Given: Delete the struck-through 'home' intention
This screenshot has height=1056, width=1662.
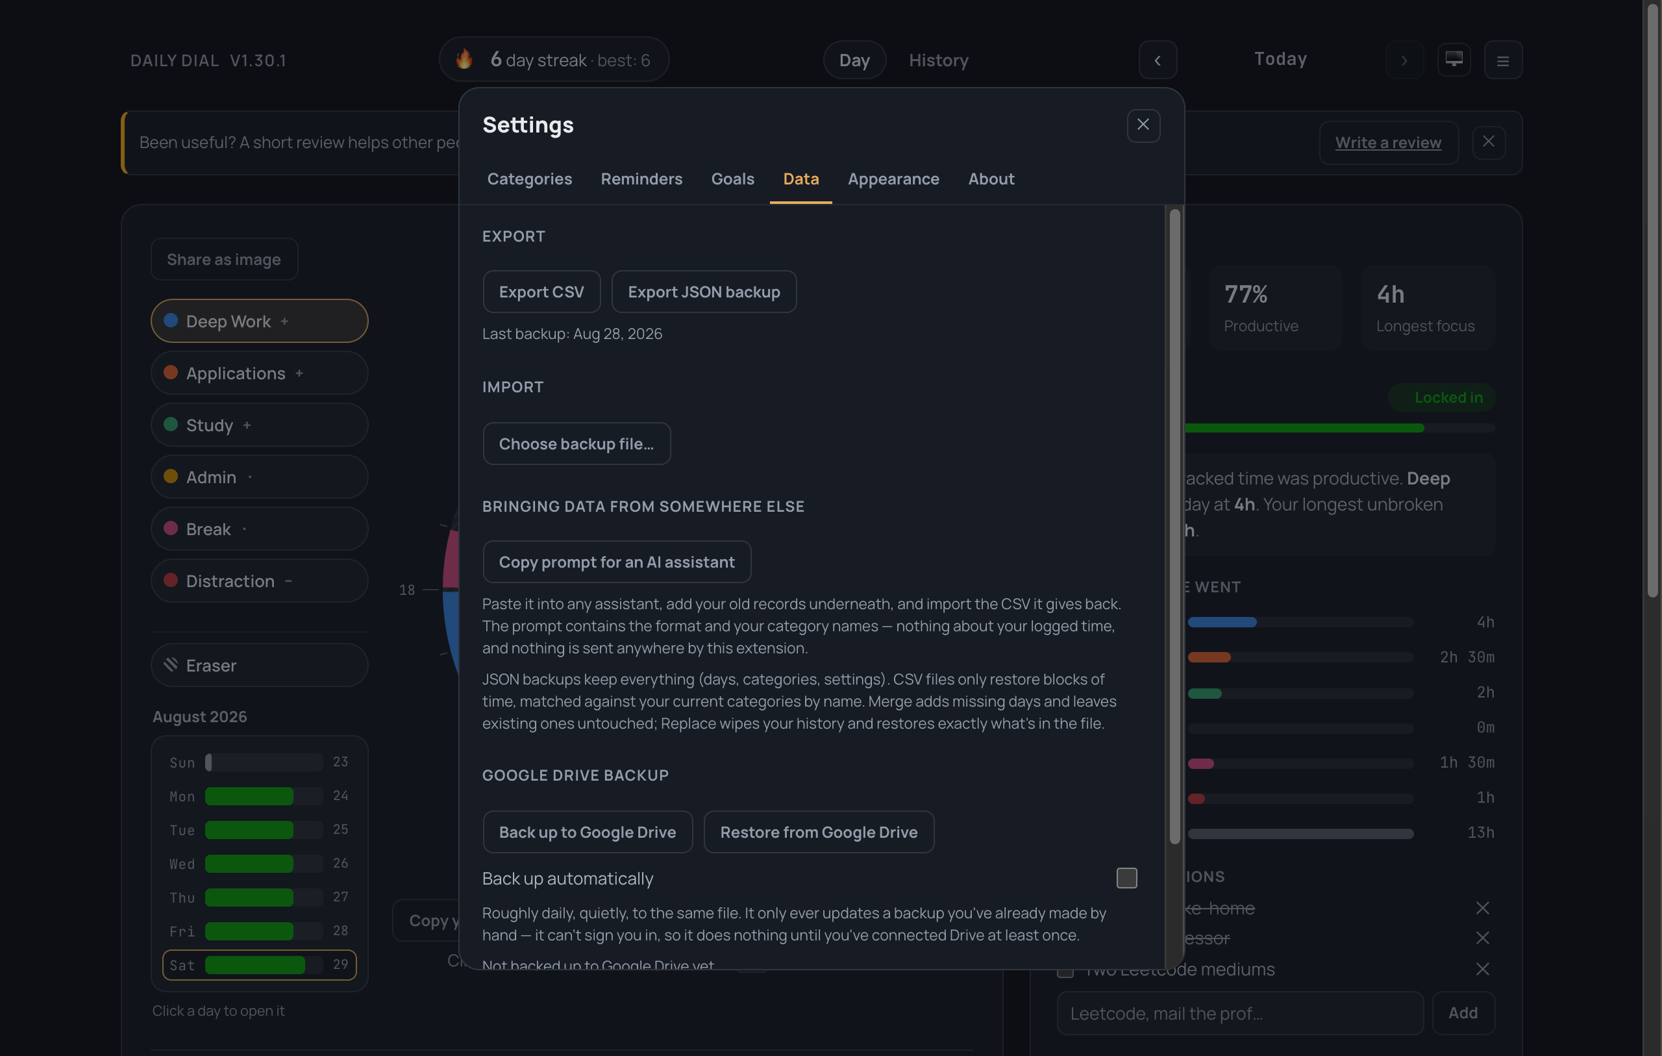Looking at the screenshot, I should click(1482, 907).
